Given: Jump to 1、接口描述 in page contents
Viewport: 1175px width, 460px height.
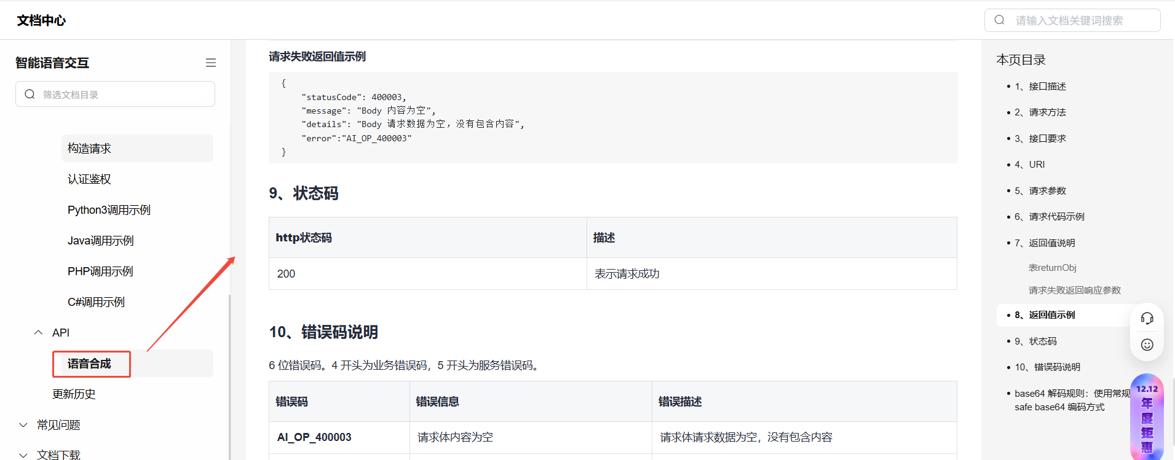Looking at the screenshot, I should [1040, 86].
